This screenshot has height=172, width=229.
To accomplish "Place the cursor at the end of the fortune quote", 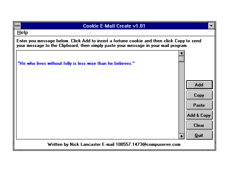I will [135, 63].
